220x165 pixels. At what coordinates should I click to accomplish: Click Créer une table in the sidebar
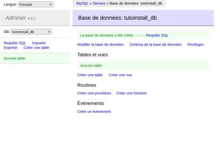pos(36,48)
